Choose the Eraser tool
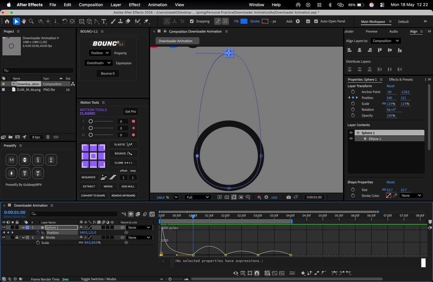The height and width of the screenshot is (282, 433). tap(128, 21)
